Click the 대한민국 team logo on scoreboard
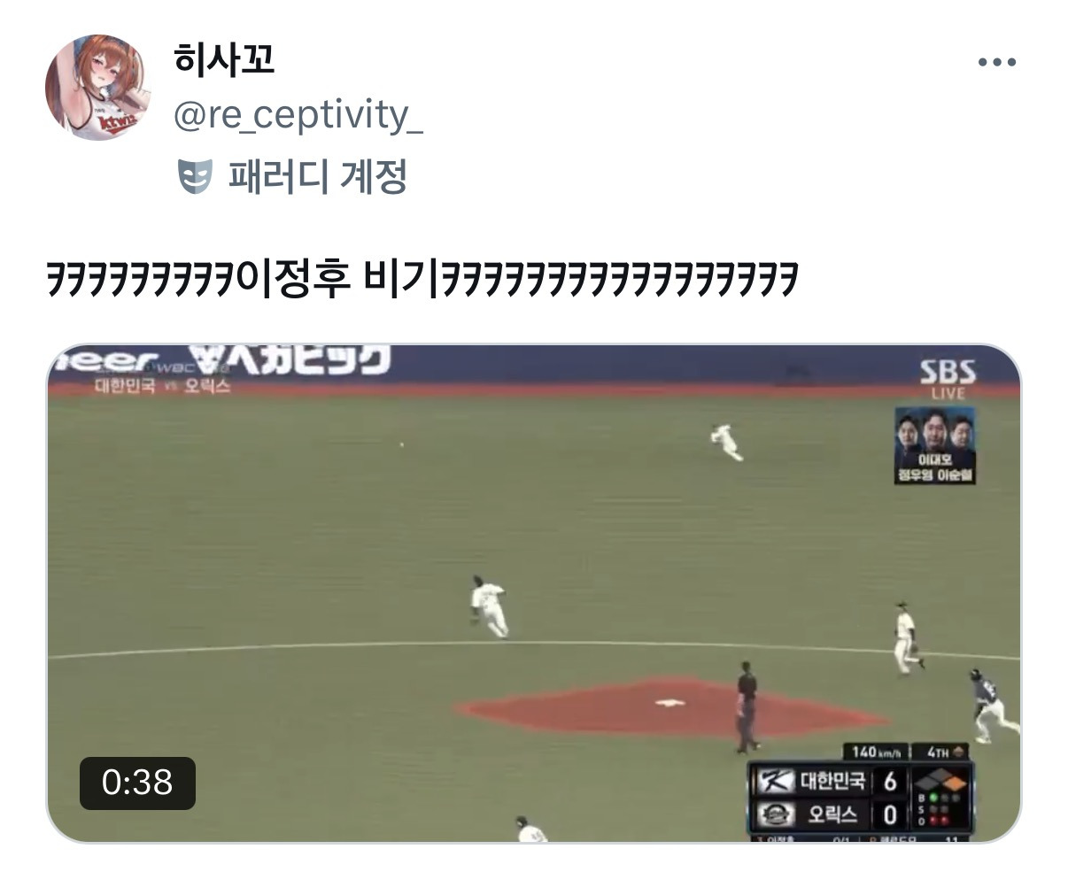1068x872 pixels. coord(776,781)
